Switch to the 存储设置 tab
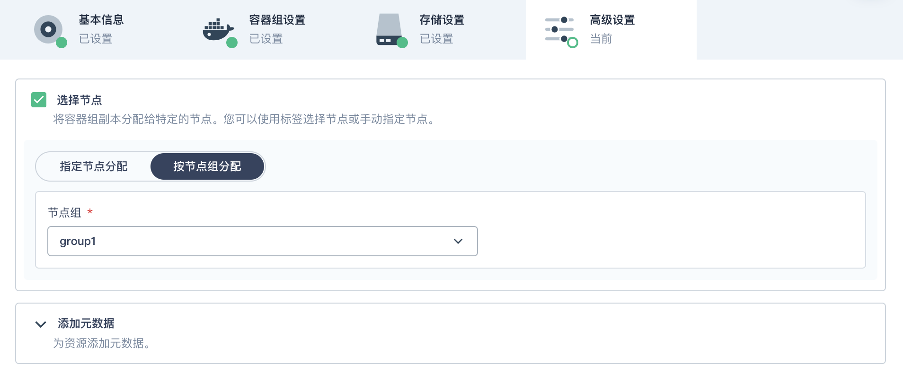Screen dimensions: 903x383 [x=443, y=20]
